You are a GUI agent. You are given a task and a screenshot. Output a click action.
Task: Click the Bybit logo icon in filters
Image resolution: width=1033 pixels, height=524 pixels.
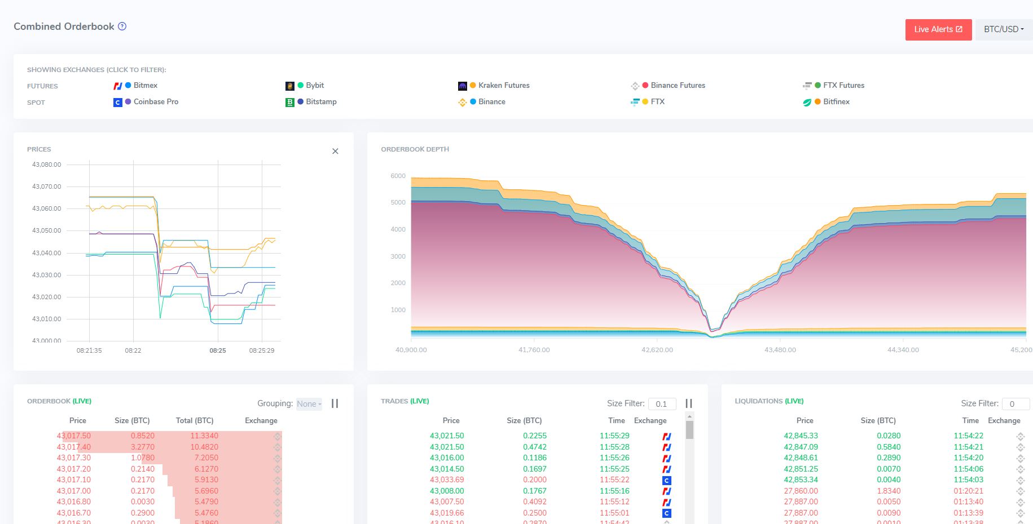289,86
